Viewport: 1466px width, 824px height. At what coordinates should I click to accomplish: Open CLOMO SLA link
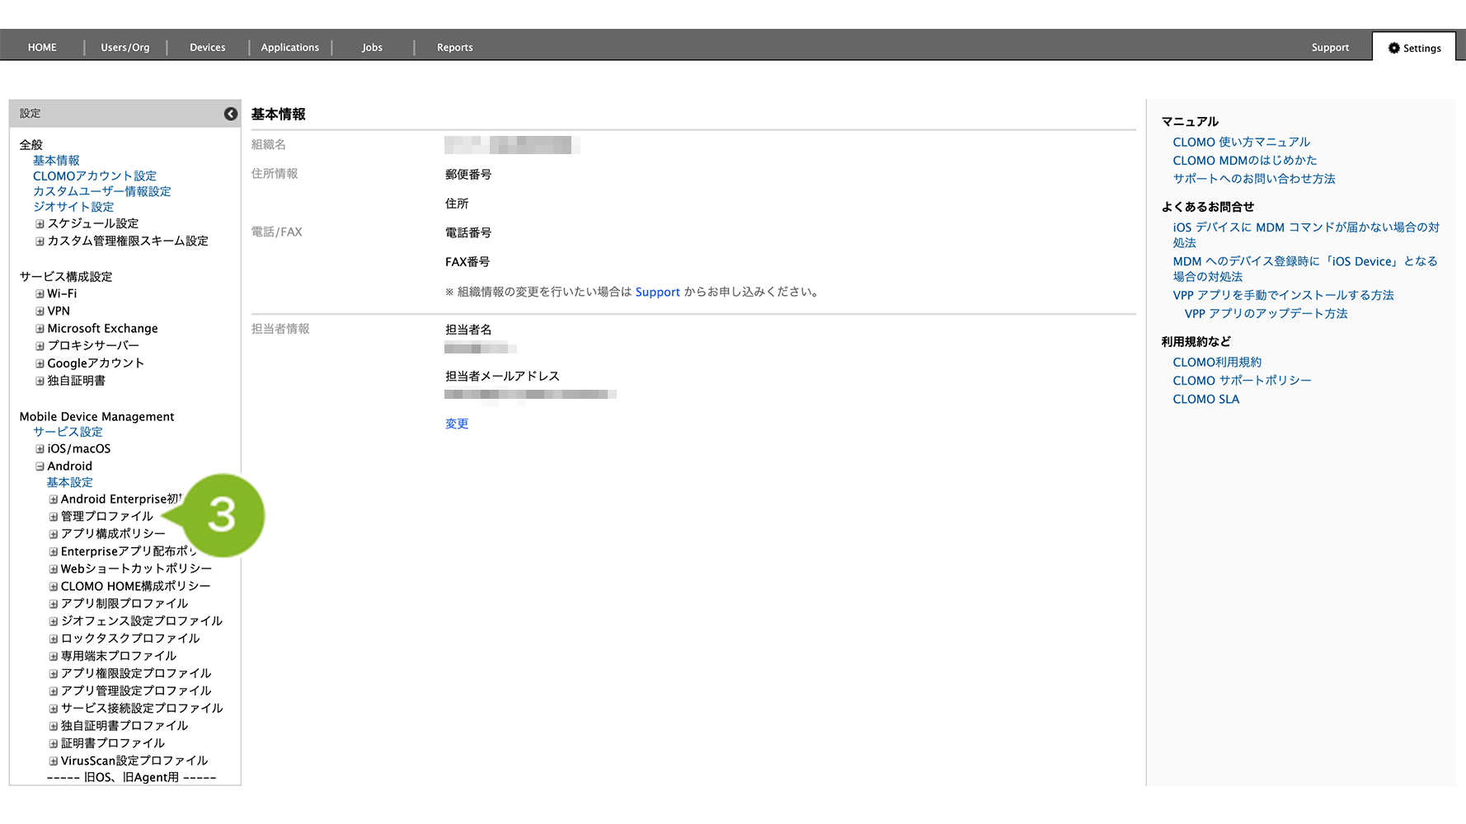[1205, 400]
